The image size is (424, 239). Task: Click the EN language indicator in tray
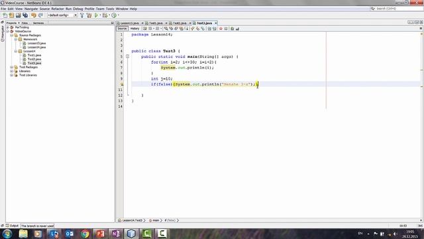(360, 233)
